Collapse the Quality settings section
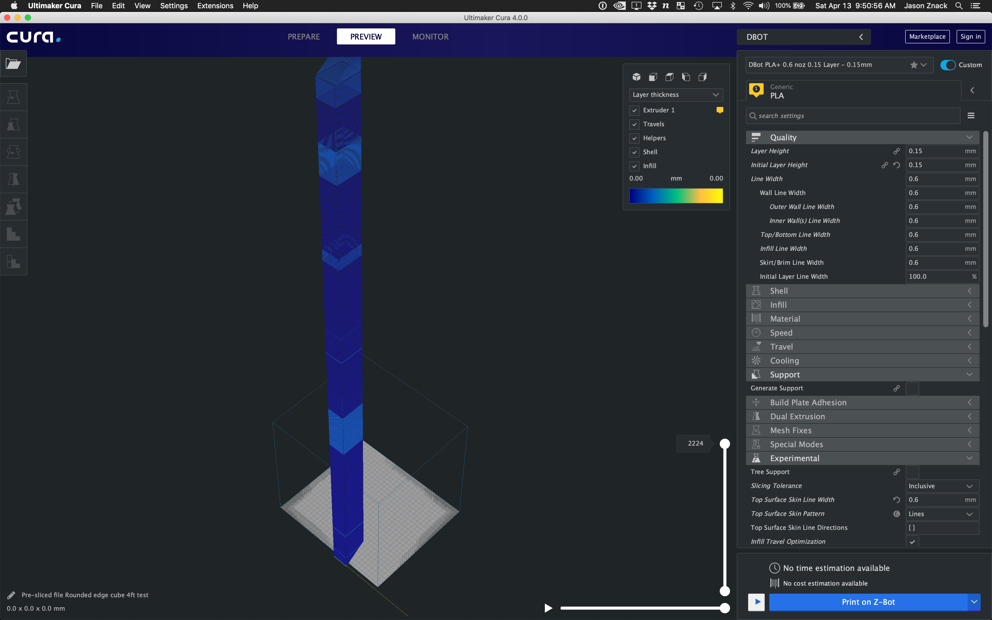This screenshot has width=992, height=620. 863,137
